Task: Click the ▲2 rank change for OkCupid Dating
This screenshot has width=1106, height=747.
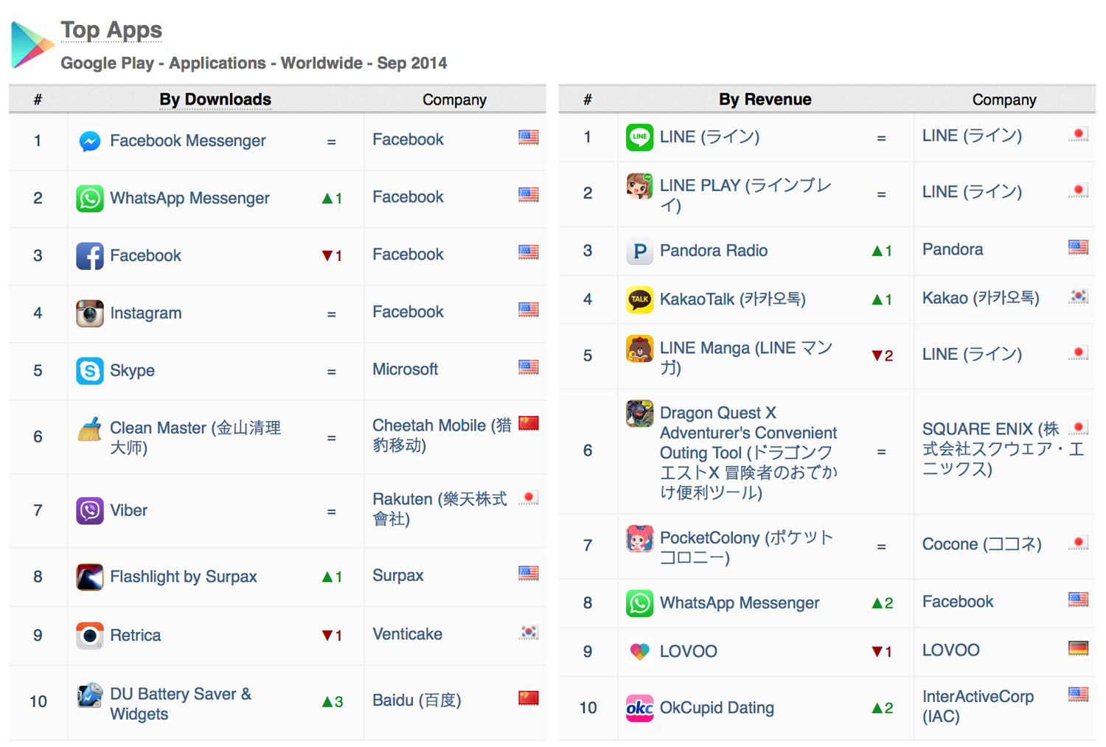Action: 883,709
